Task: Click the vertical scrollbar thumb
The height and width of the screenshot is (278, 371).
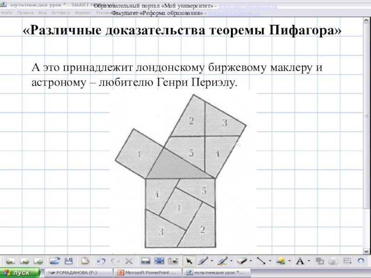Action: click(x=366, y=116)
